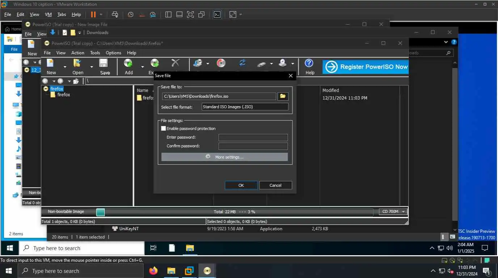The height and width of the screenshot is (278, 498).
Task: Click the guest notification center icon
Action: pos(485,248)
